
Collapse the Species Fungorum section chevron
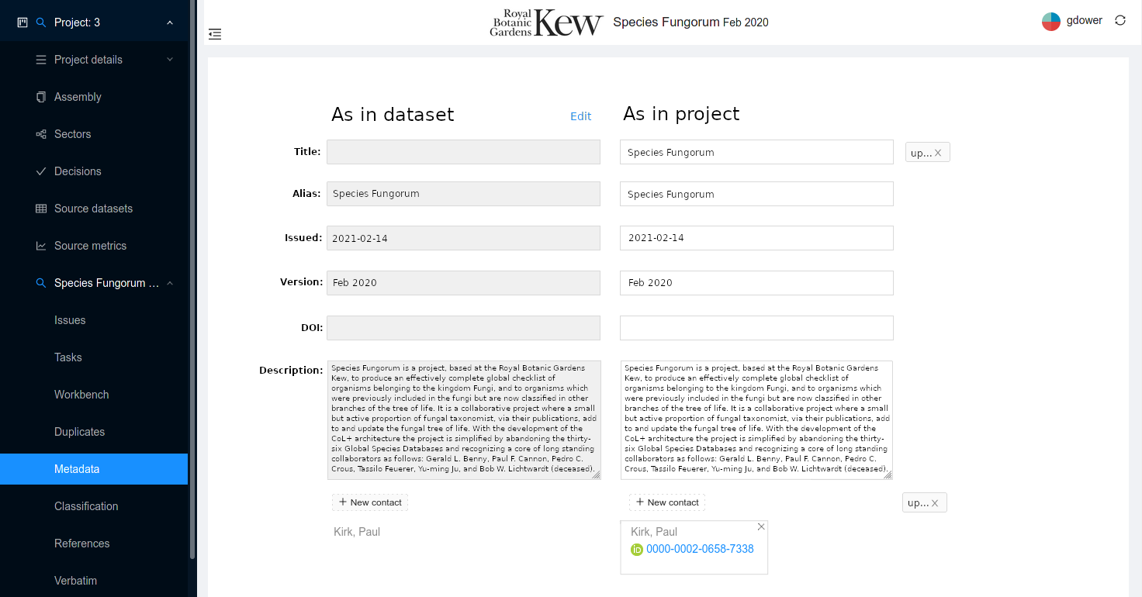point(169,283)
